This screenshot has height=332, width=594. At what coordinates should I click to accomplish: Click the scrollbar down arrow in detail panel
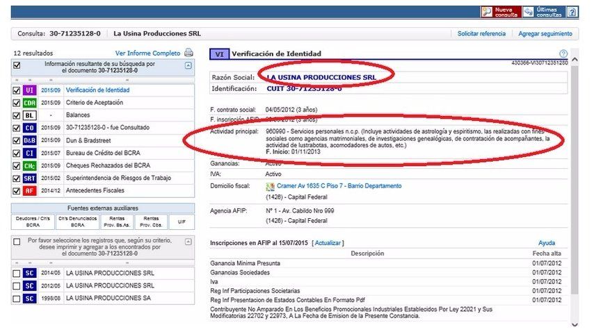(574, 324)
